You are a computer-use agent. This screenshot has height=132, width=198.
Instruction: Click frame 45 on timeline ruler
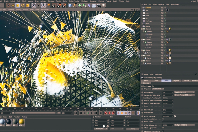(x=64, y=109)
